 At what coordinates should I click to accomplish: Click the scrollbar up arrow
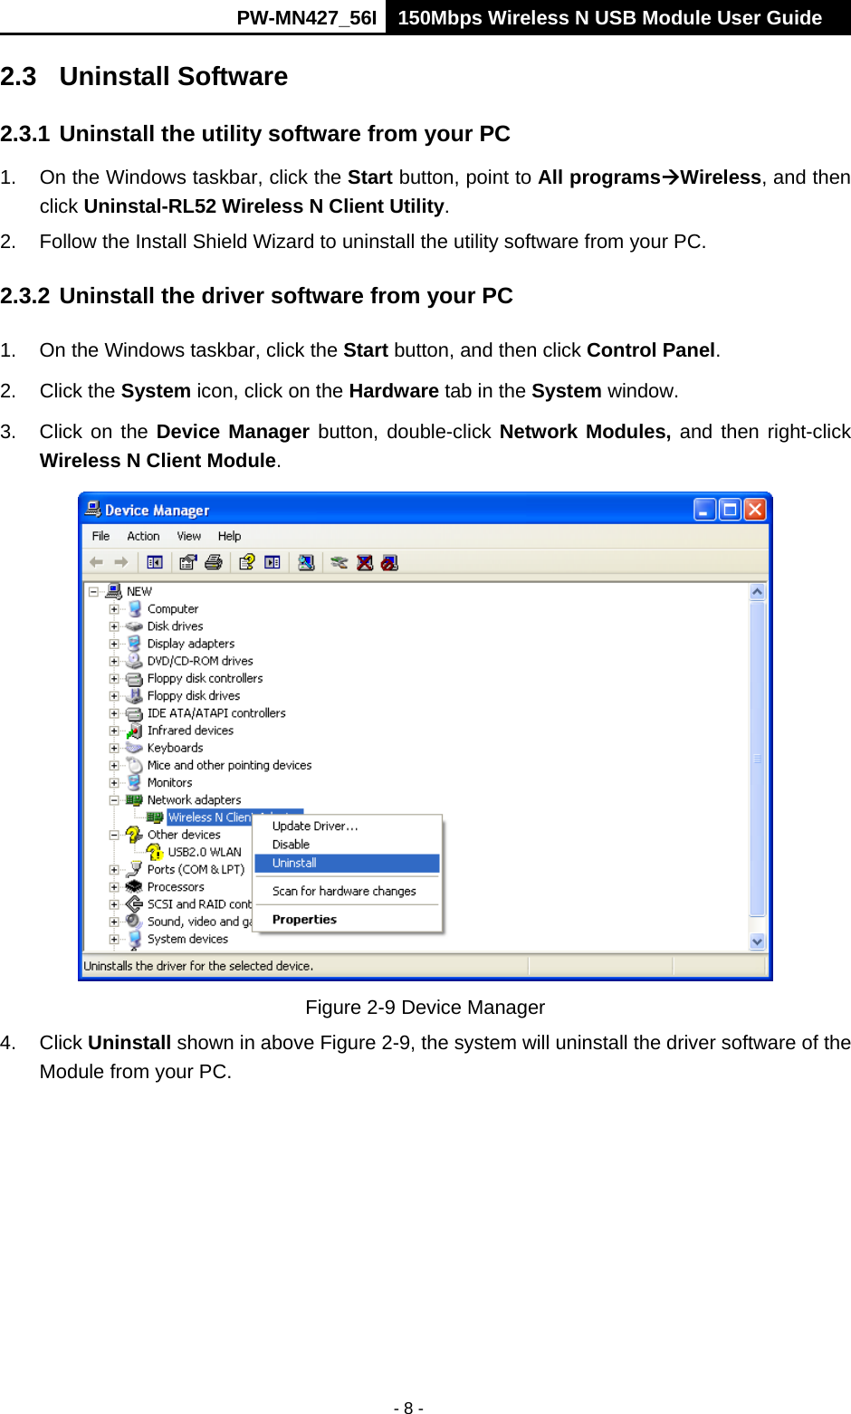(x=758, y=592)
